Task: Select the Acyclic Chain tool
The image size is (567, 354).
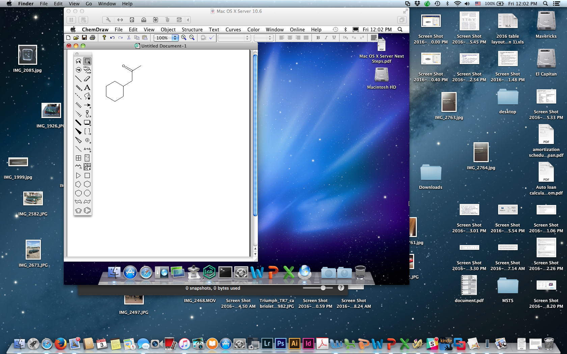Action: (x=78, y=167)
